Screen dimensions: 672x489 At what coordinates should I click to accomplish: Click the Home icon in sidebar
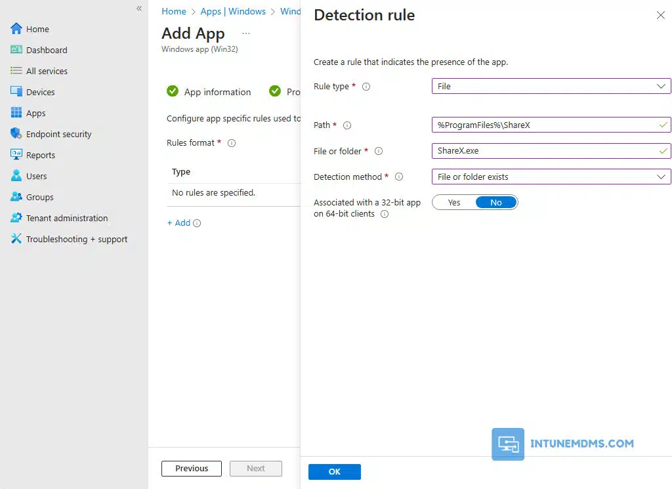point(16,29)
